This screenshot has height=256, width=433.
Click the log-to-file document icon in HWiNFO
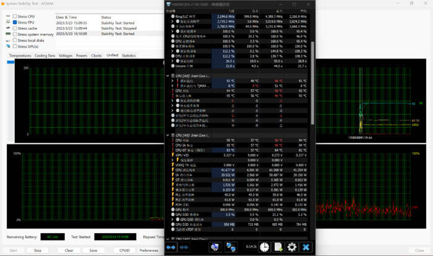point(278,247)
